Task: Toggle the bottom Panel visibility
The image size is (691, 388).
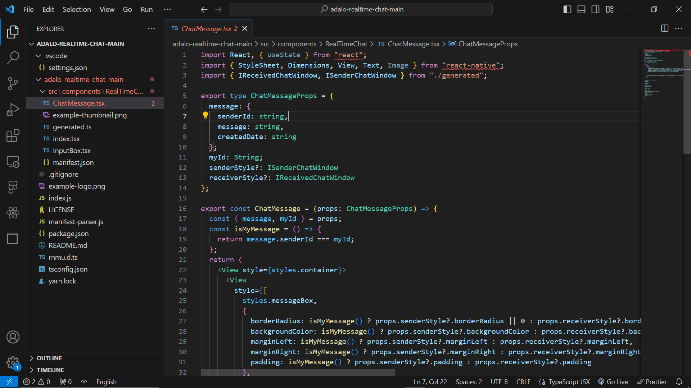Action: [x=581, y=9]
